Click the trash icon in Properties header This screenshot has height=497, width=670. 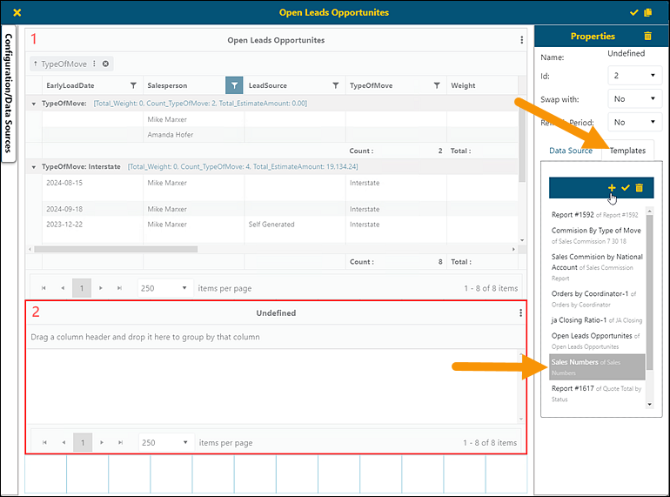[647, 36]
